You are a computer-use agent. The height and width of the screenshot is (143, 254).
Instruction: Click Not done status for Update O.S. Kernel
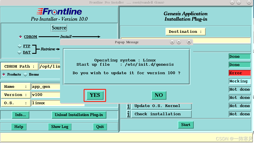(239, 106)
